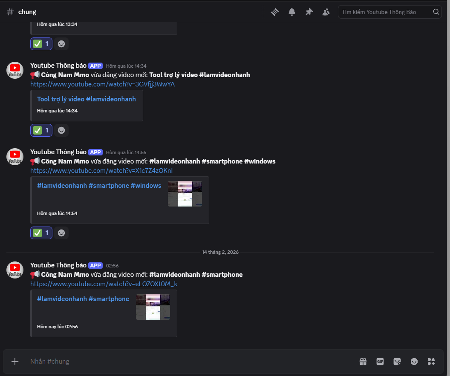Click embed title "Tool trợ lý video #lamvideonhanh"
The height and width of the screenshot is (376, 450).
87,99
